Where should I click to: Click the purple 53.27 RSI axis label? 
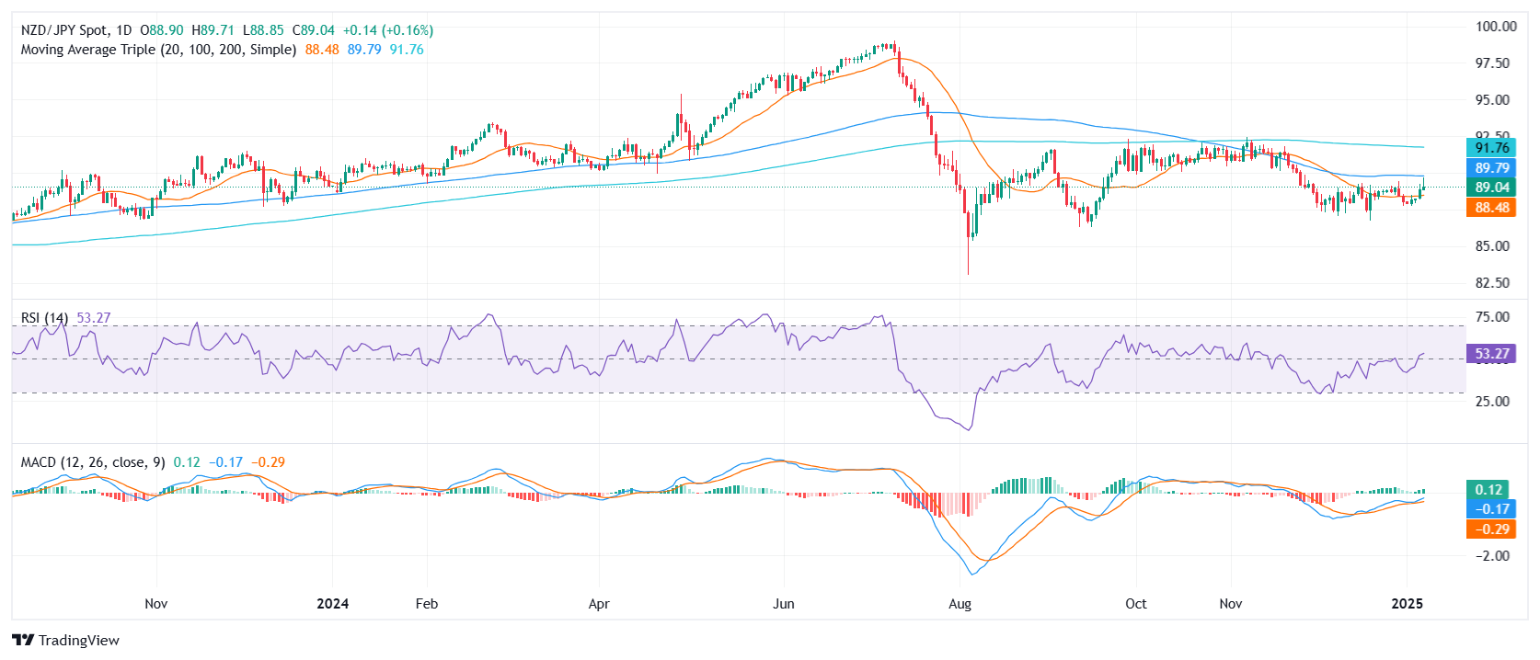point(1491,354)
